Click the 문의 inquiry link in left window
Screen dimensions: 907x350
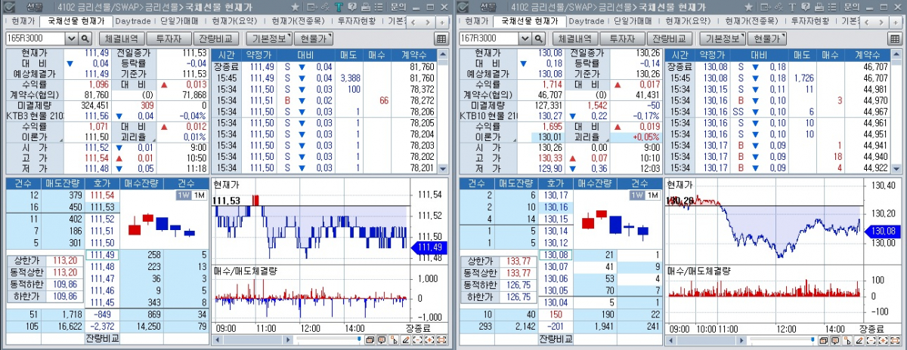click(398, 7)
